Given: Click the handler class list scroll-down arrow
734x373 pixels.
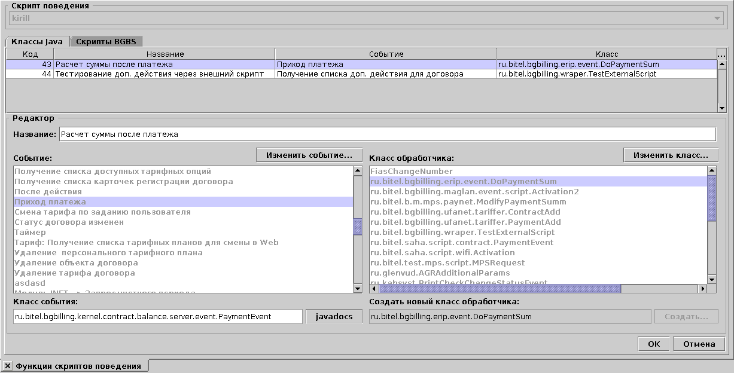Looking at the screenshot, I should (x=712, y=279).
